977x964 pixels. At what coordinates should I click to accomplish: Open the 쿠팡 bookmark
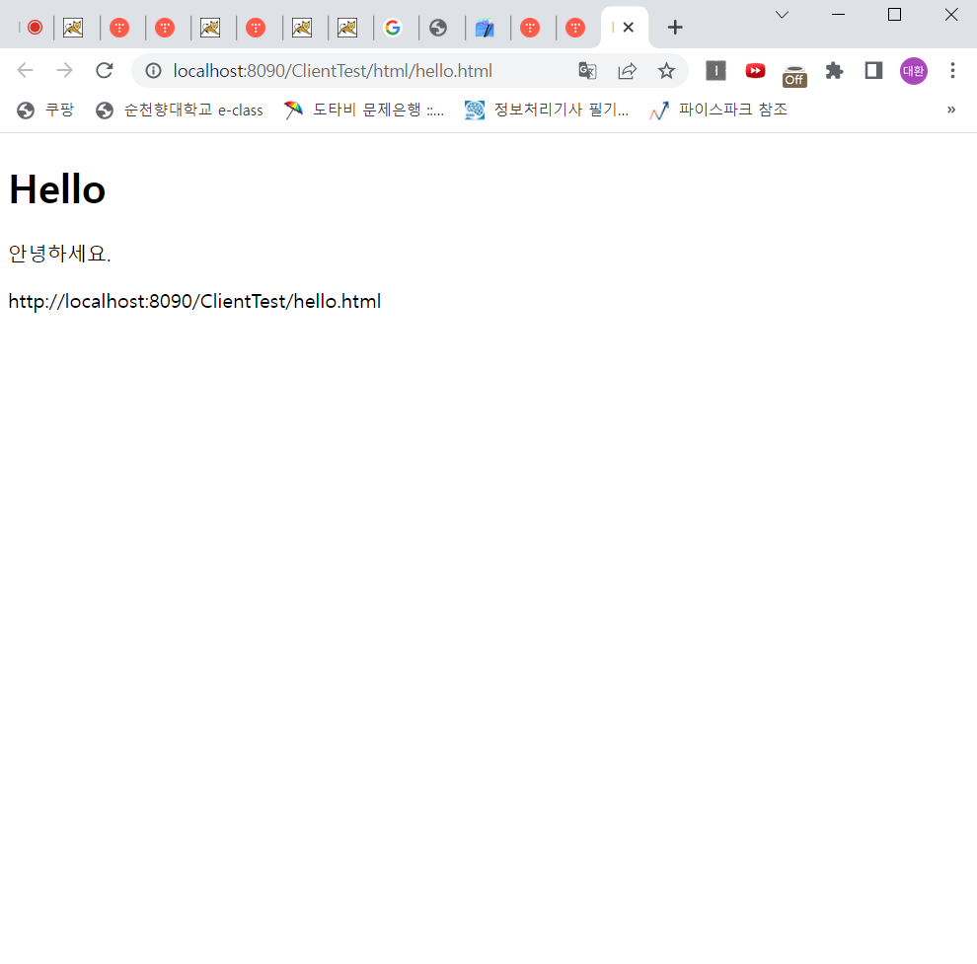coord(45,111)
